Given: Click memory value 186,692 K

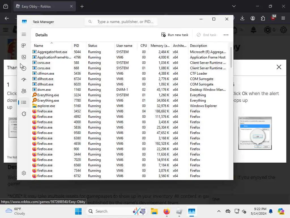Looking at the screenshot, I should pos(162,111).
